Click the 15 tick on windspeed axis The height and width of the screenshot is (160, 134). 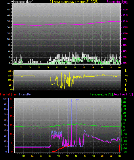(8, 45)
